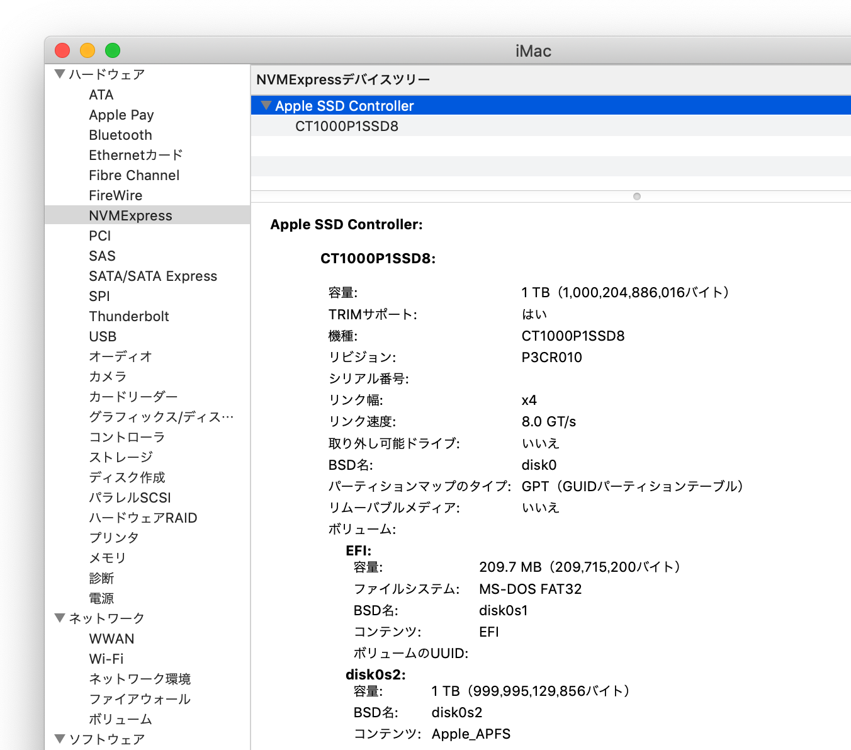Open SATA/SATA Express entry
Screen dimensions: 851x750
point(153,276)
